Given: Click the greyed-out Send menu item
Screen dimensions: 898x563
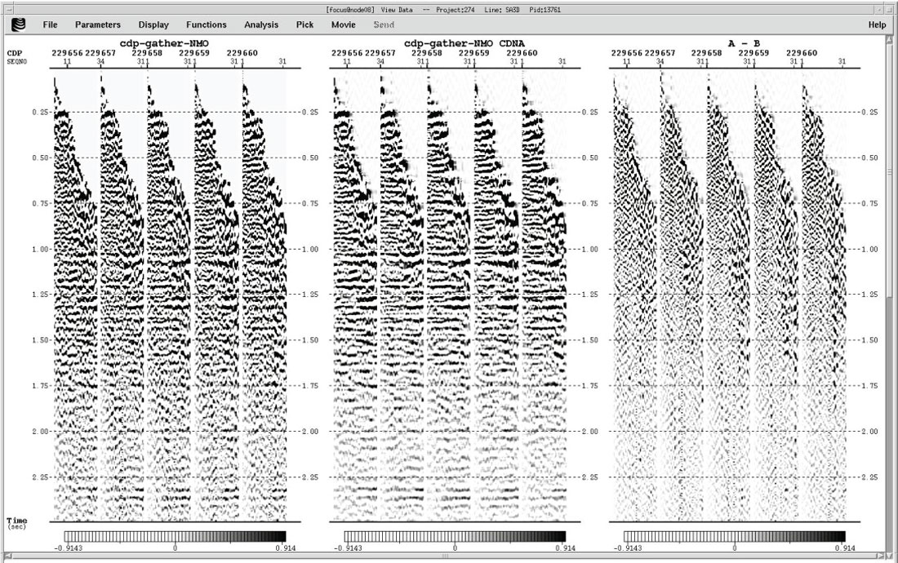Looking at the screenshot, I should [384, 24].
